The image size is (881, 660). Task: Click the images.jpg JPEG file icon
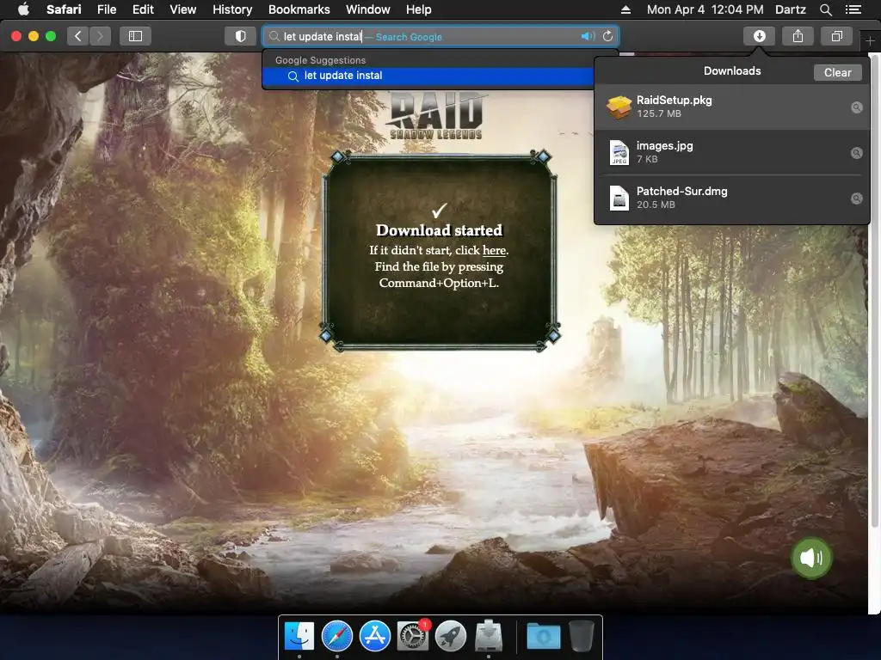pos(619,153)
